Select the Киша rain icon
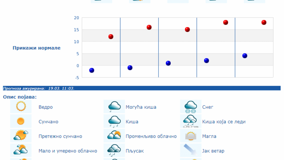284x160 pixels. pyautogui.click(x=115, y=121)
